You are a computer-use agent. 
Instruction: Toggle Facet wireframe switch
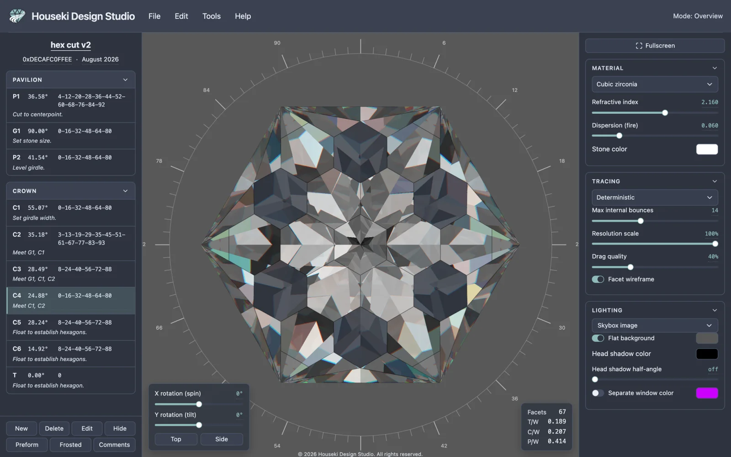(598, 279)
